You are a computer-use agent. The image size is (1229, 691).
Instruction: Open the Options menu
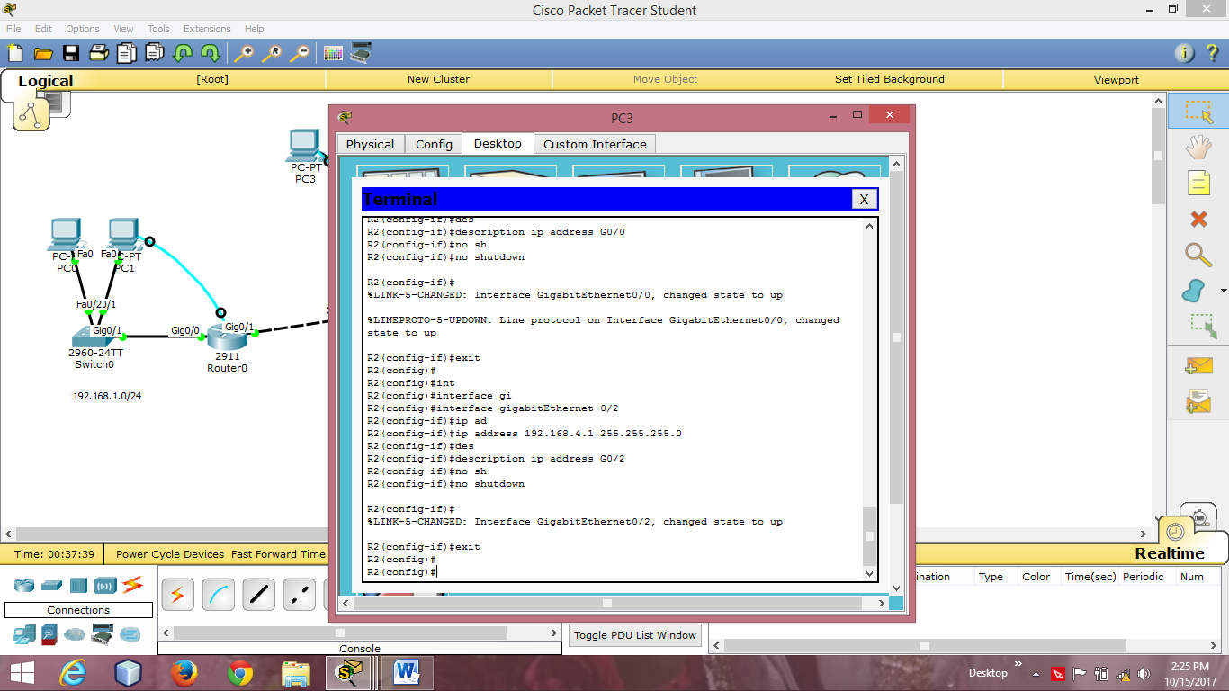83,29
